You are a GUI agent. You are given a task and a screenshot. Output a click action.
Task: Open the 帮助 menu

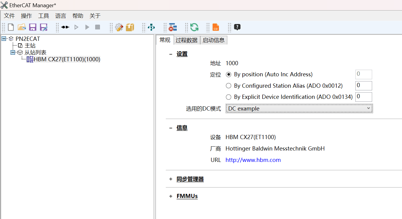(x=78, y=16)
